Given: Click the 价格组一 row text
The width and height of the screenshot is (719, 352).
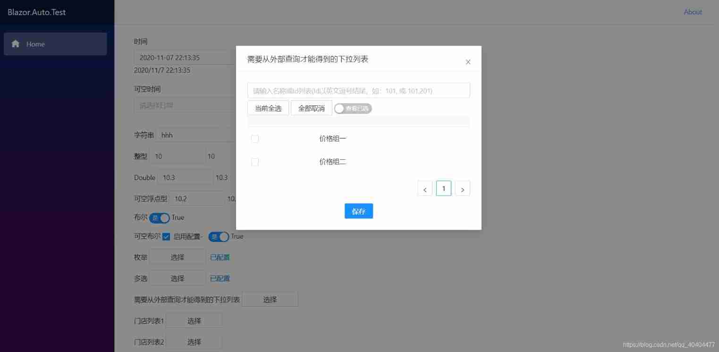Looking at the screenshot, I should coord(333,139).
